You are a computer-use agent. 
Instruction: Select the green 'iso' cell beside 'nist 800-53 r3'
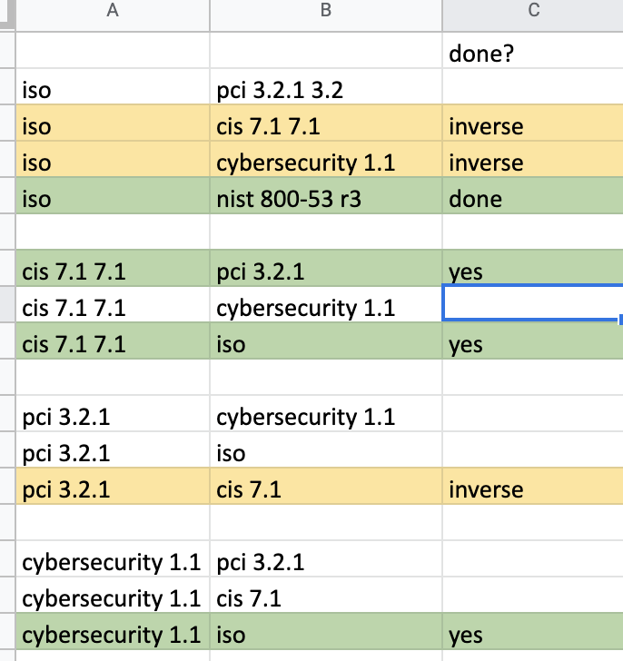pos(113,195)
